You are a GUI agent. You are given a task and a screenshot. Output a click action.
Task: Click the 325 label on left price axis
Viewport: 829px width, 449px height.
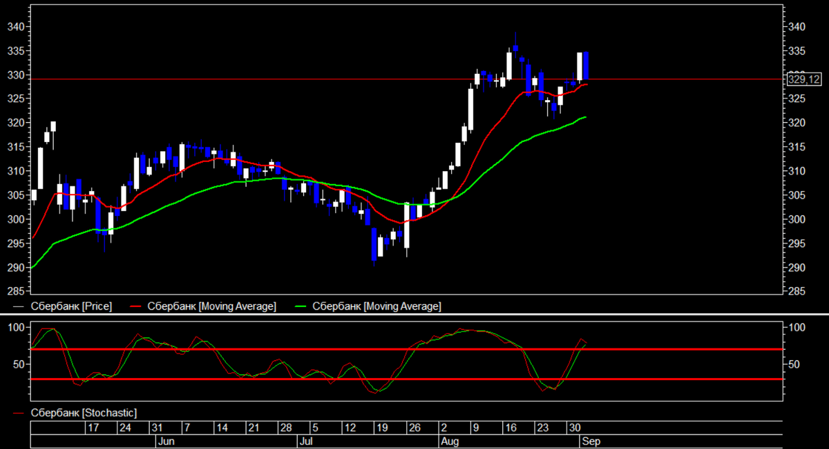16,99
